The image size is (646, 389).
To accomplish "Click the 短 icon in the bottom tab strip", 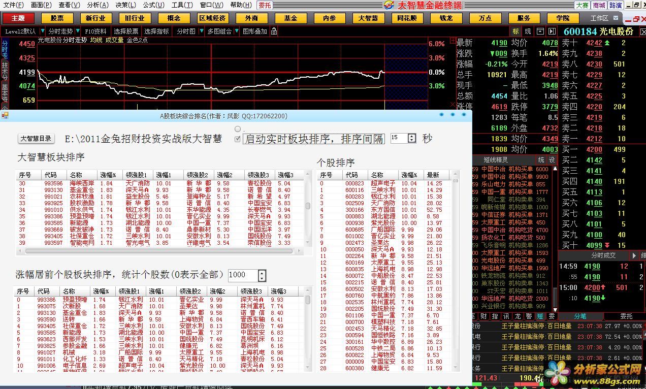I will pyautogui.click(x=540, y=316).
